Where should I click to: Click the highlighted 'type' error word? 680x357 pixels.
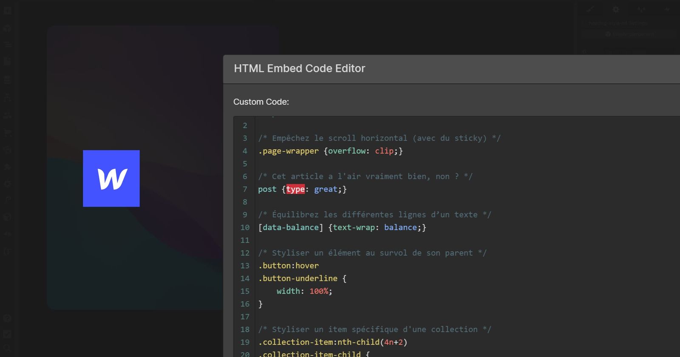[x=295, y=189]
